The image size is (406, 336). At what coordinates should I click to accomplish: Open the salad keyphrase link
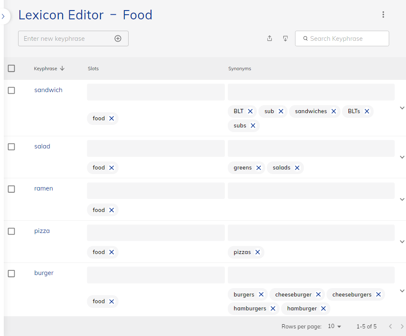pos(42,146)
